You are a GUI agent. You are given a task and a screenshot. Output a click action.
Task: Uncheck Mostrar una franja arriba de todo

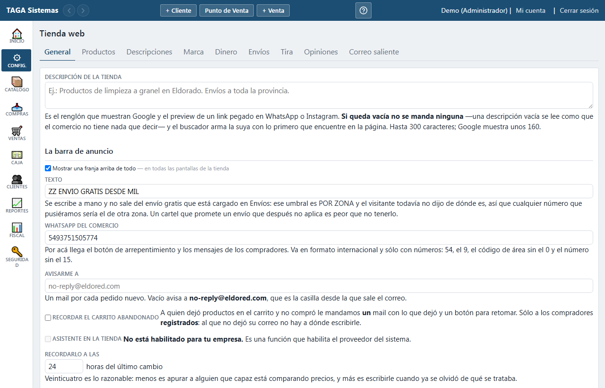point(48,168)
